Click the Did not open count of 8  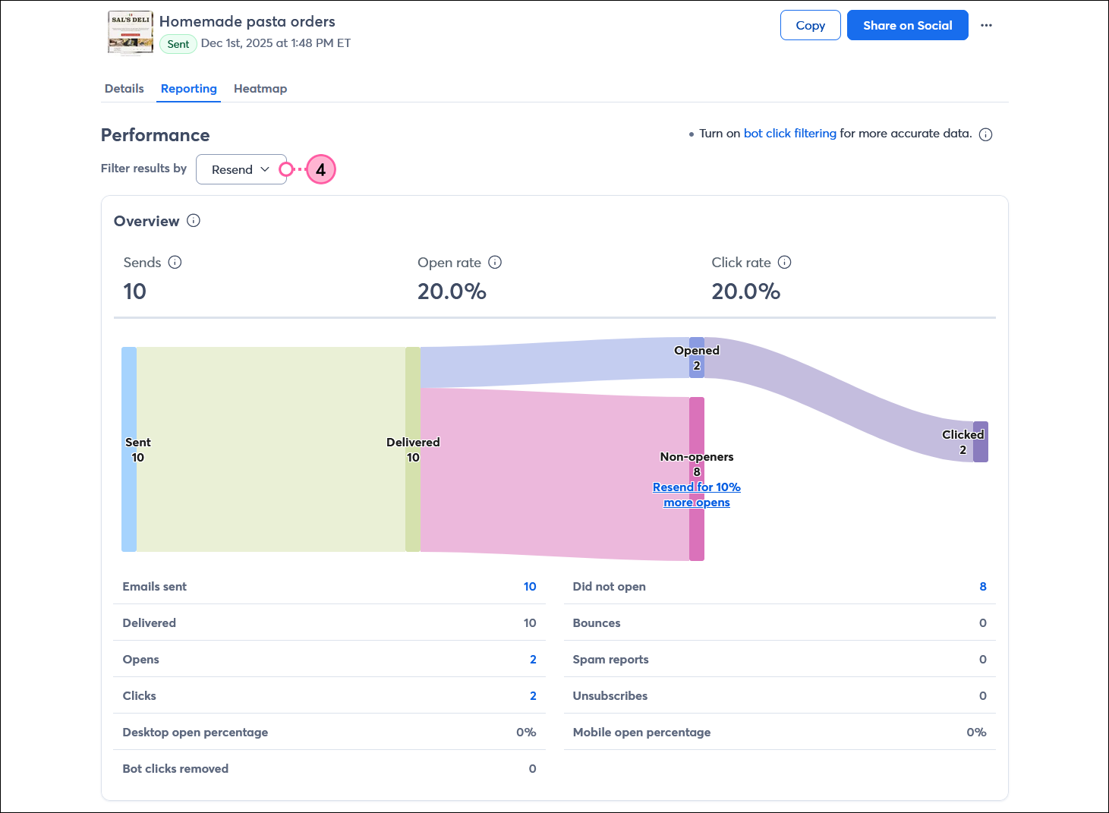[982, 586]
